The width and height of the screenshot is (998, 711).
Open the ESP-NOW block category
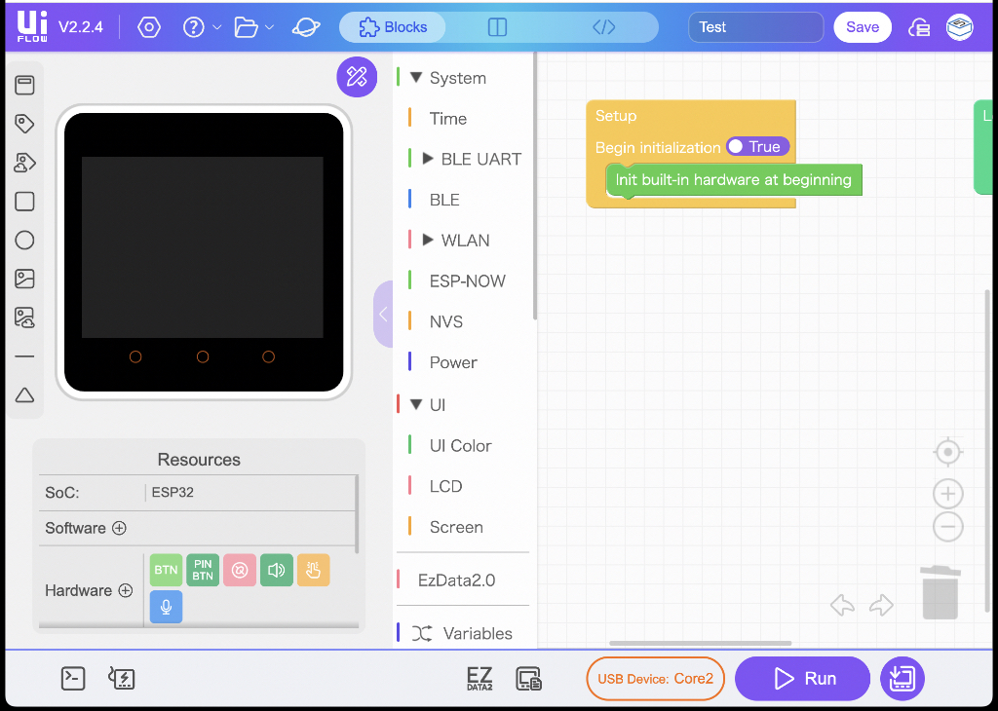(x=467, y=281)
